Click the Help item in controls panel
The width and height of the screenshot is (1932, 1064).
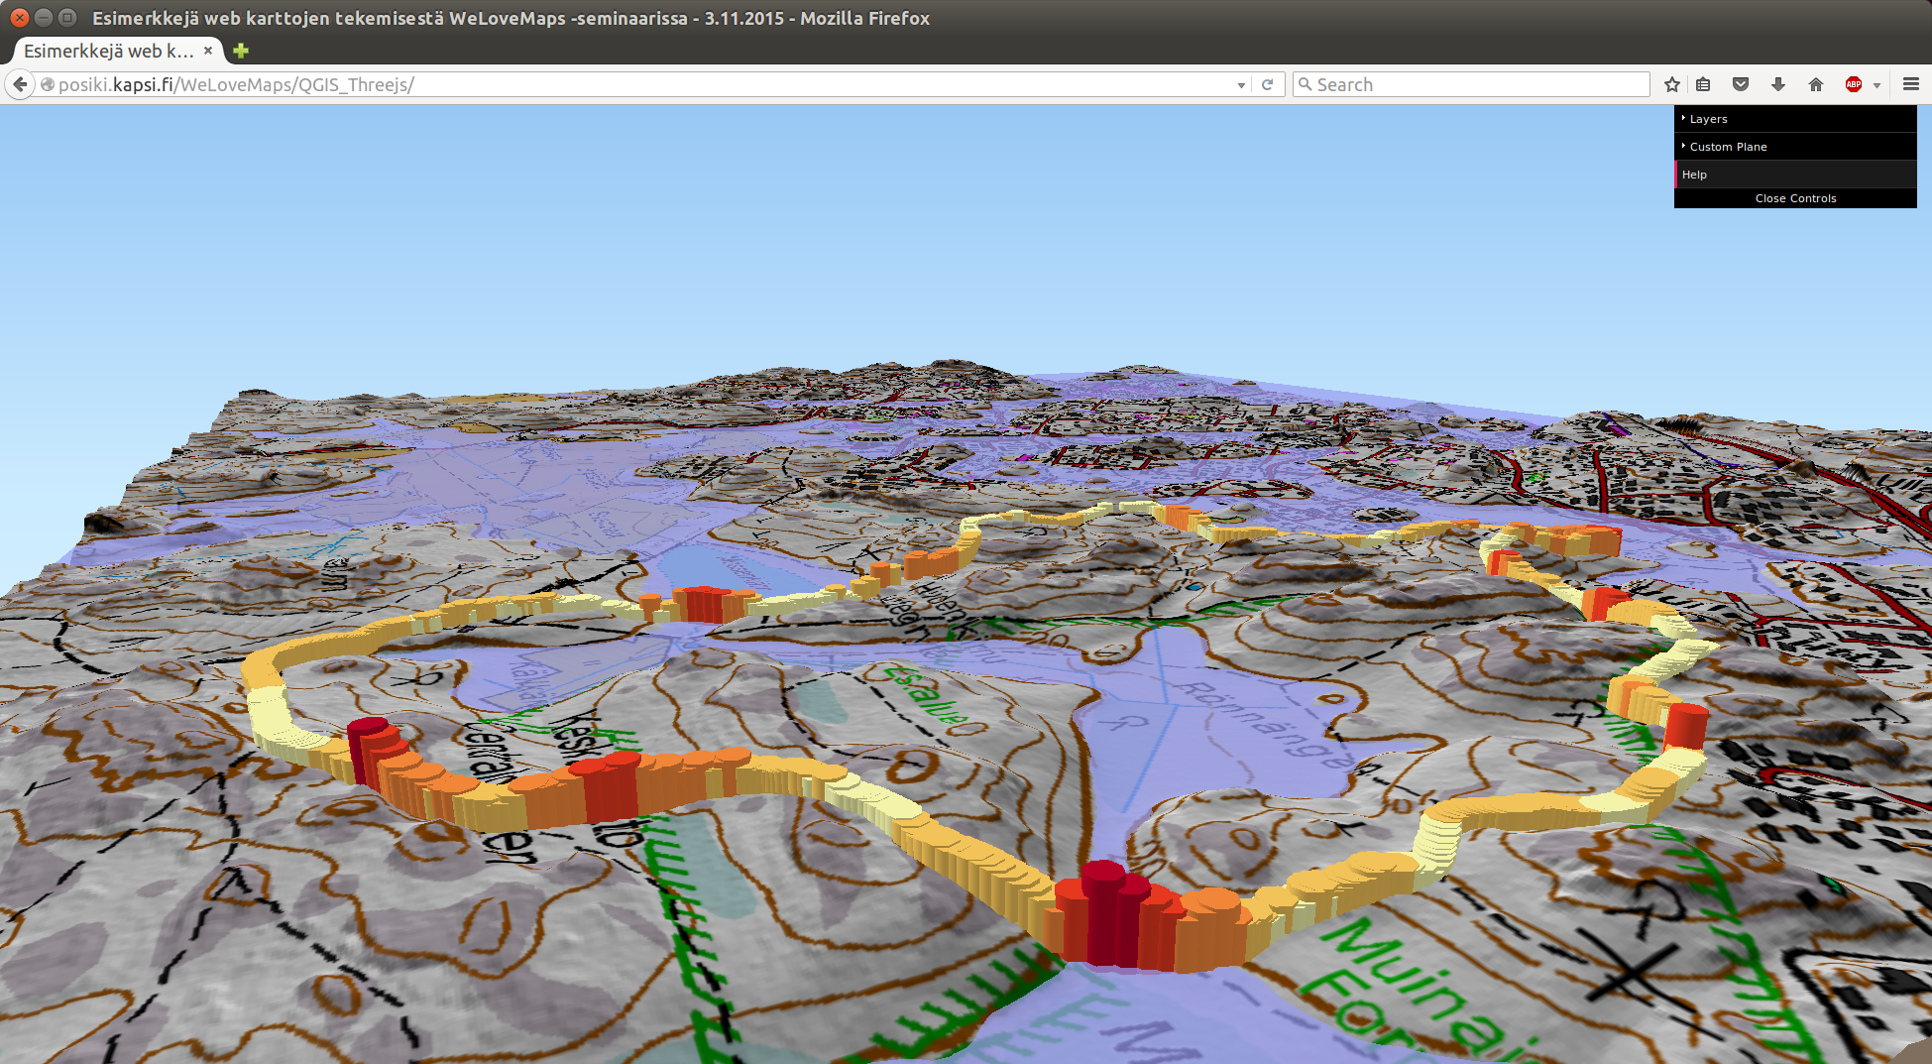tap(1694, 175)
